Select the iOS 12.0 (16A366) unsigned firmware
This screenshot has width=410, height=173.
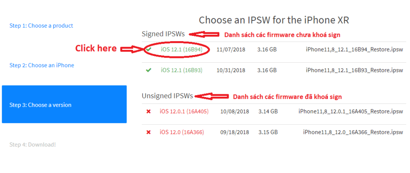tap(182, 132)
